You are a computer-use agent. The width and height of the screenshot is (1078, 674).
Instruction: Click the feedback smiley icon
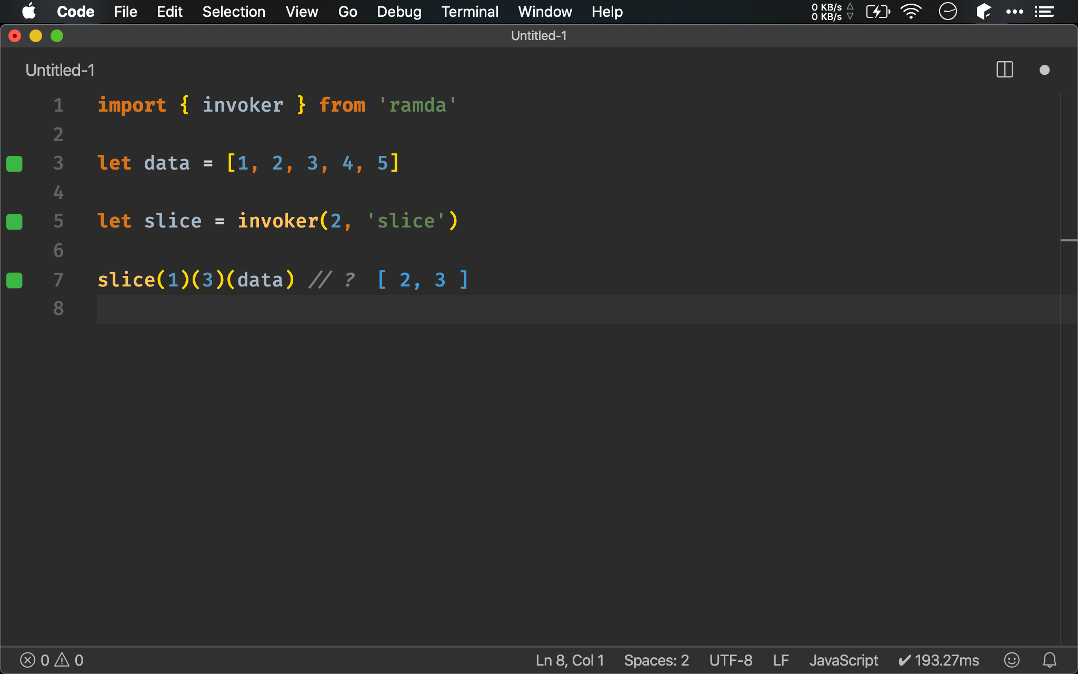pos(1012,660)
